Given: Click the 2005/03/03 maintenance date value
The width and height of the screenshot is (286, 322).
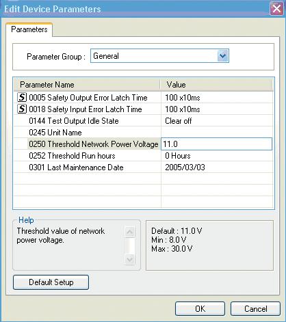Looking at the screenshot, I should [185, 167].
